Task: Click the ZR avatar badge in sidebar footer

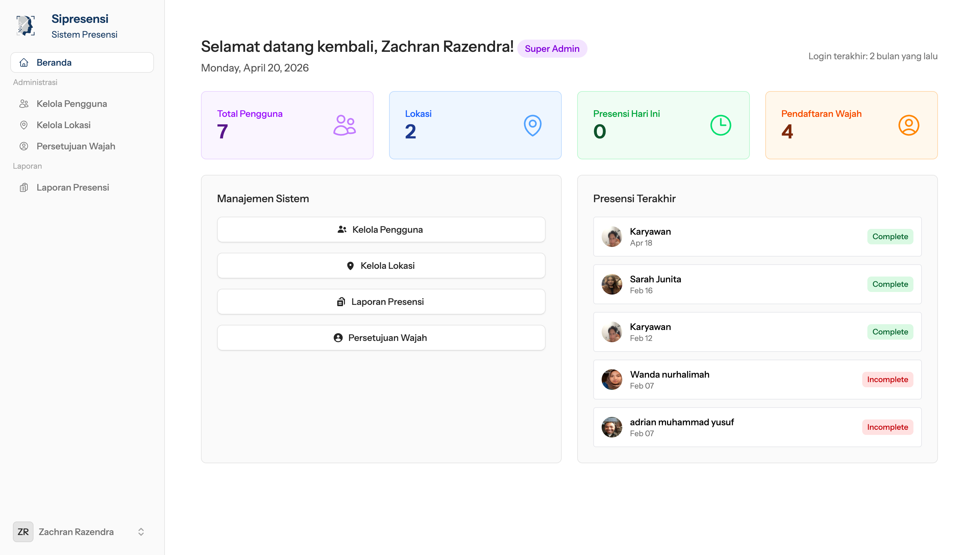Action: coord(23,531)
